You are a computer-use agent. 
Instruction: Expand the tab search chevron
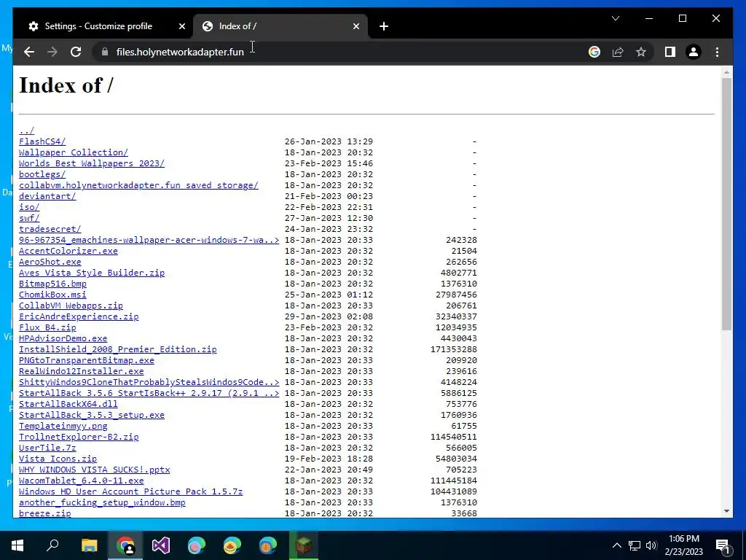(616, 18)
